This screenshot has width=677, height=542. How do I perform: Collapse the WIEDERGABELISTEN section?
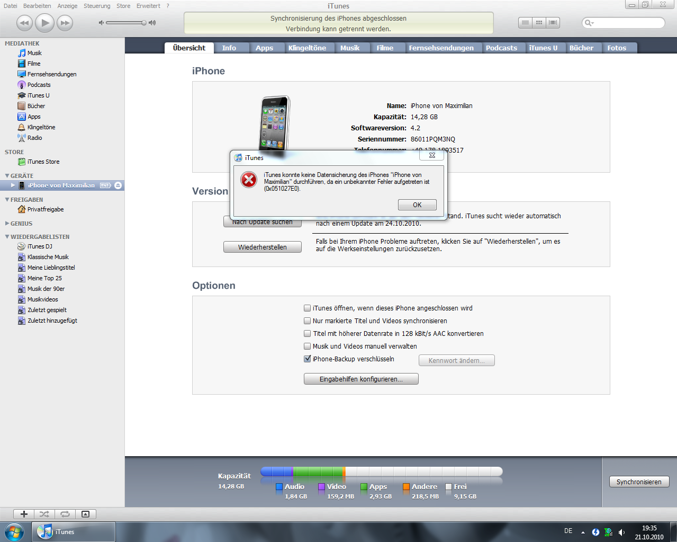coord(7,237)
